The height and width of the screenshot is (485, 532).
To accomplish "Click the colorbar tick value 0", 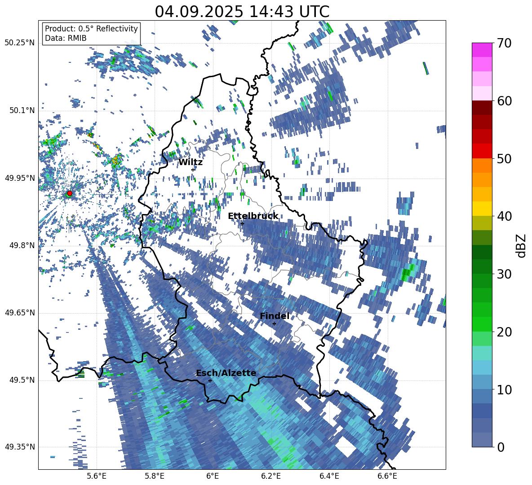I will pyautogui.click(x=501, y=447).
